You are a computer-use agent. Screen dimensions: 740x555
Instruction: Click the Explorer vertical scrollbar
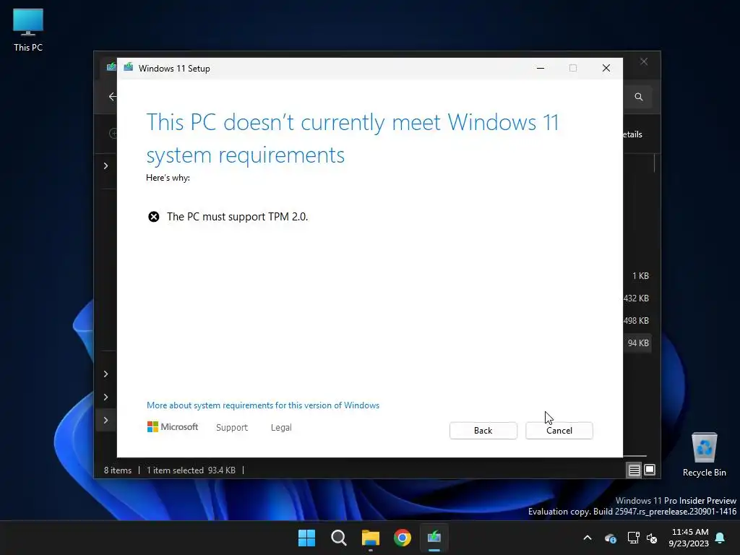click(x=655, y=163)
